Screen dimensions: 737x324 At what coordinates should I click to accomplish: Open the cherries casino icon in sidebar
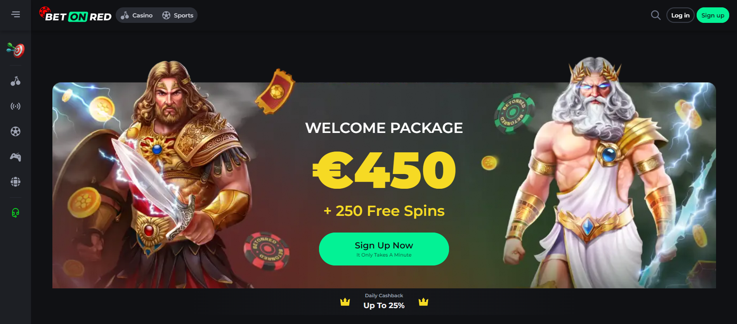16,81
